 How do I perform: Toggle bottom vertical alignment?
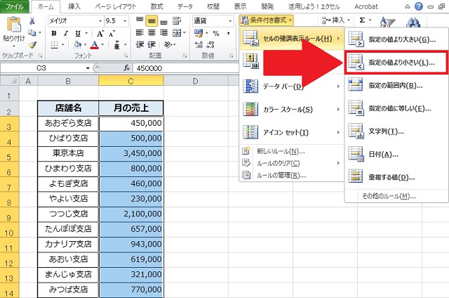(x=163, y=21)
